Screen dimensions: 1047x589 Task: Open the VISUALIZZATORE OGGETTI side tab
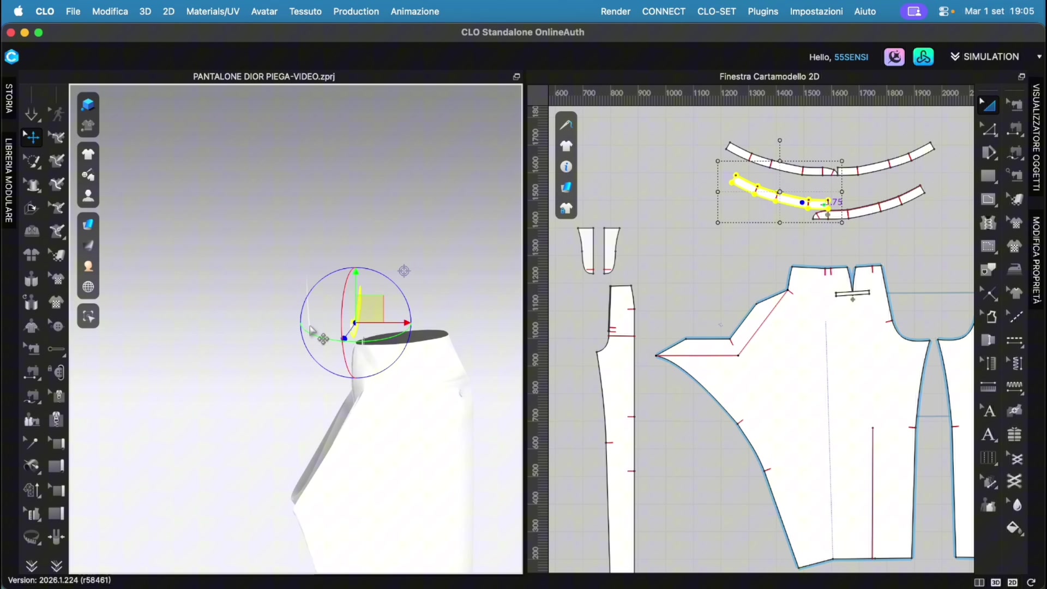pyautogui.click(x=1037, y=137)
